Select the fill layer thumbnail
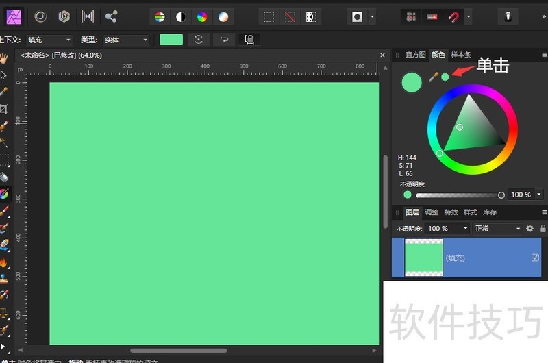 tap(424, 258)
